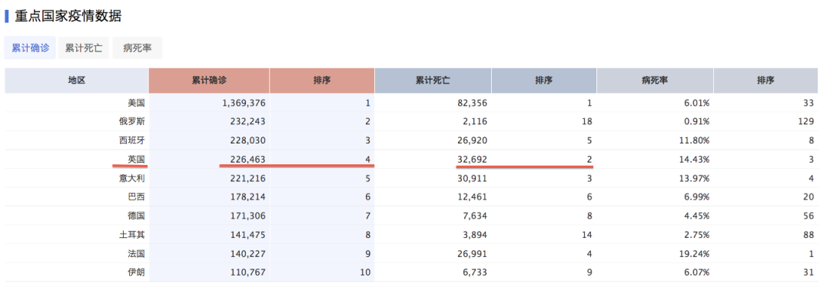Click the 排序 header next to 累计死亡
This screenshot has height=287, width=830.
coord(543,81)
